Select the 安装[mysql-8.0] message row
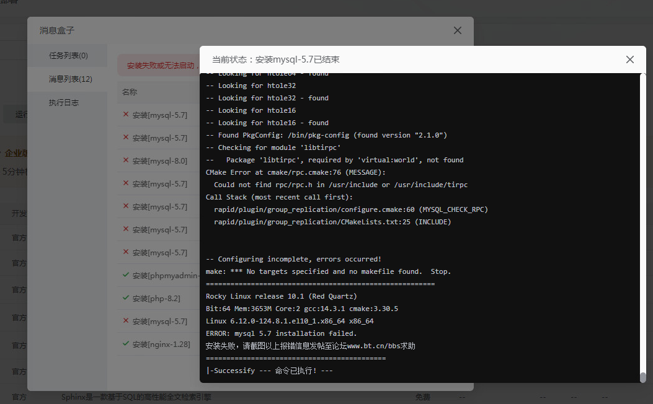Viewport: 653px width, 404px height. coord(159,160)
